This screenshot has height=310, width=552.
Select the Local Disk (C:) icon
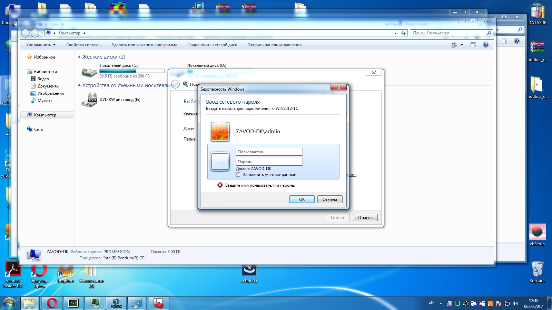89,72
